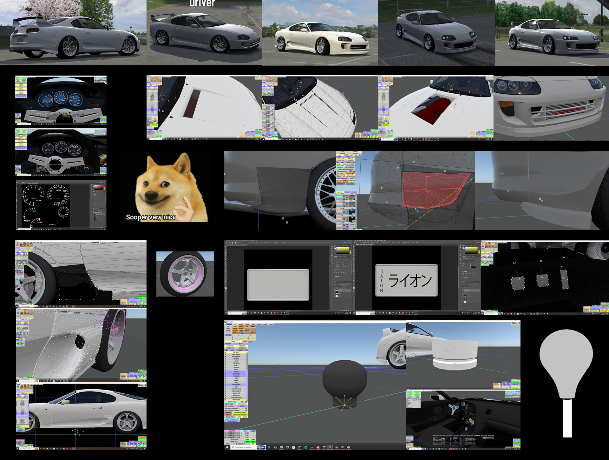Select Shift Knob in the subobject list
The height and width of the screenshot is (460, 609).
(x=236, y=400)
